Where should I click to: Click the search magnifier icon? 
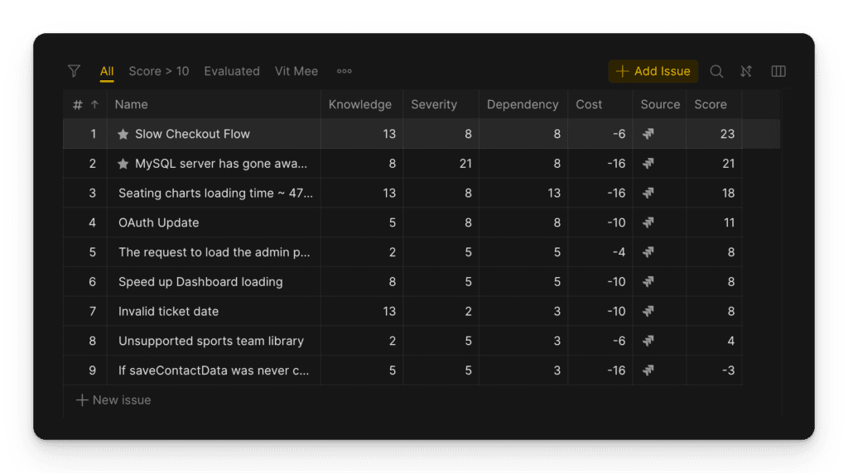point(716,72)
